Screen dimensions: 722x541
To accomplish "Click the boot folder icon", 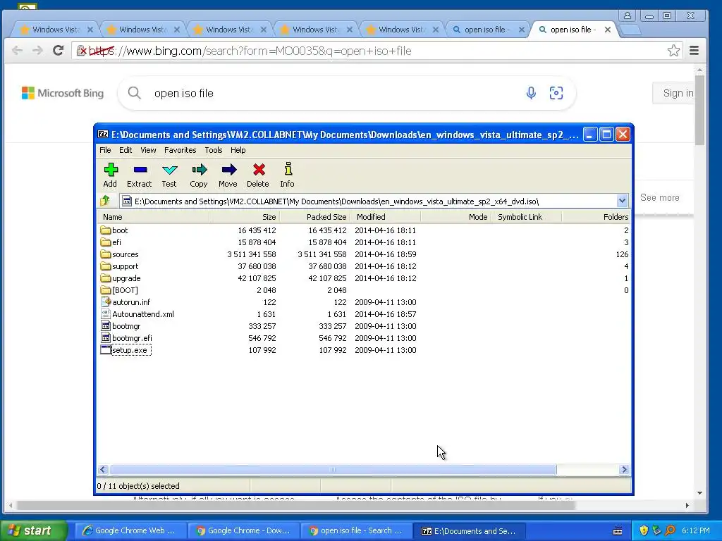I will point(106,230).
